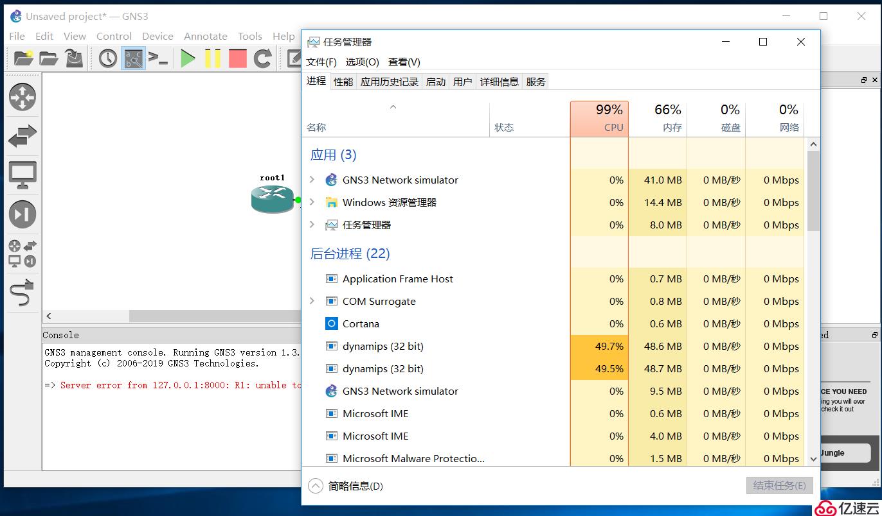Switch to the 性能 tab

tap(343, 82)
